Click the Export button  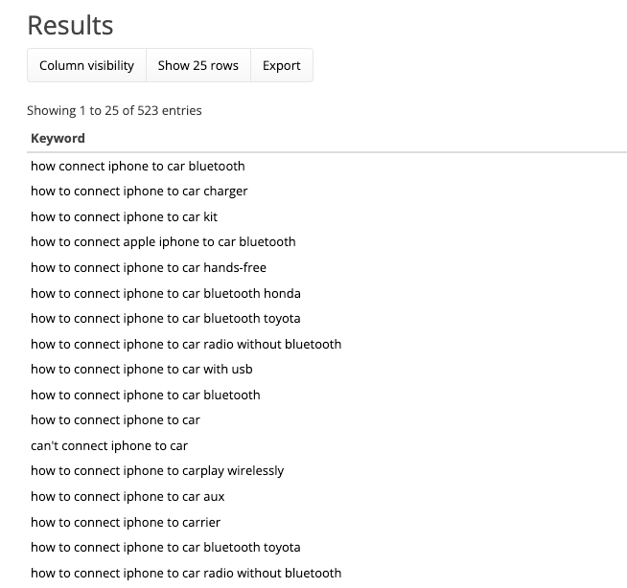[281, 65]
